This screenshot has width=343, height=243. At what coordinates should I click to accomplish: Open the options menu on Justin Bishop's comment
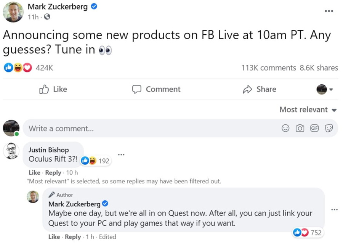[x=121, y=154]
